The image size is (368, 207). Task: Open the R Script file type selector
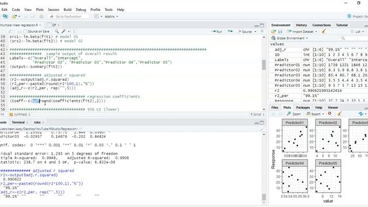point(258,114)
